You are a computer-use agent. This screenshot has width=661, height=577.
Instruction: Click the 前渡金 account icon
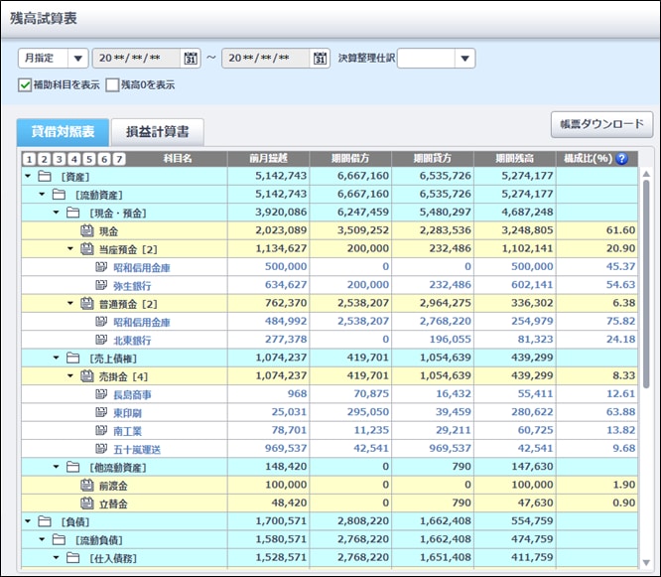click(87, 485)
